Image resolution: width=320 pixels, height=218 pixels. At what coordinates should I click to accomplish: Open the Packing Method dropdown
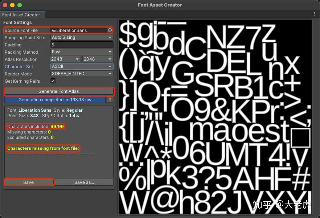coord(82,52)
